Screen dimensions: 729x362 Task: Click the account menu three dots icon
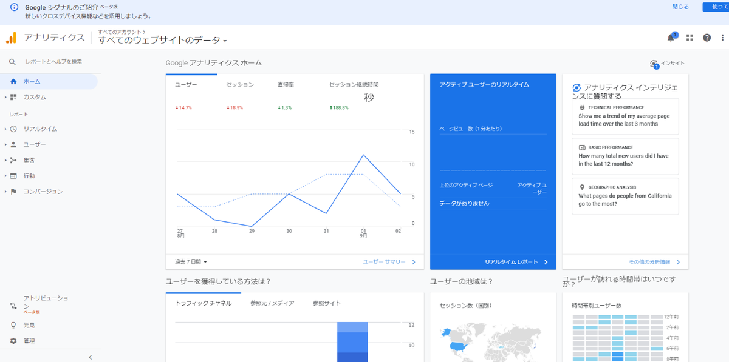[723, 38]
